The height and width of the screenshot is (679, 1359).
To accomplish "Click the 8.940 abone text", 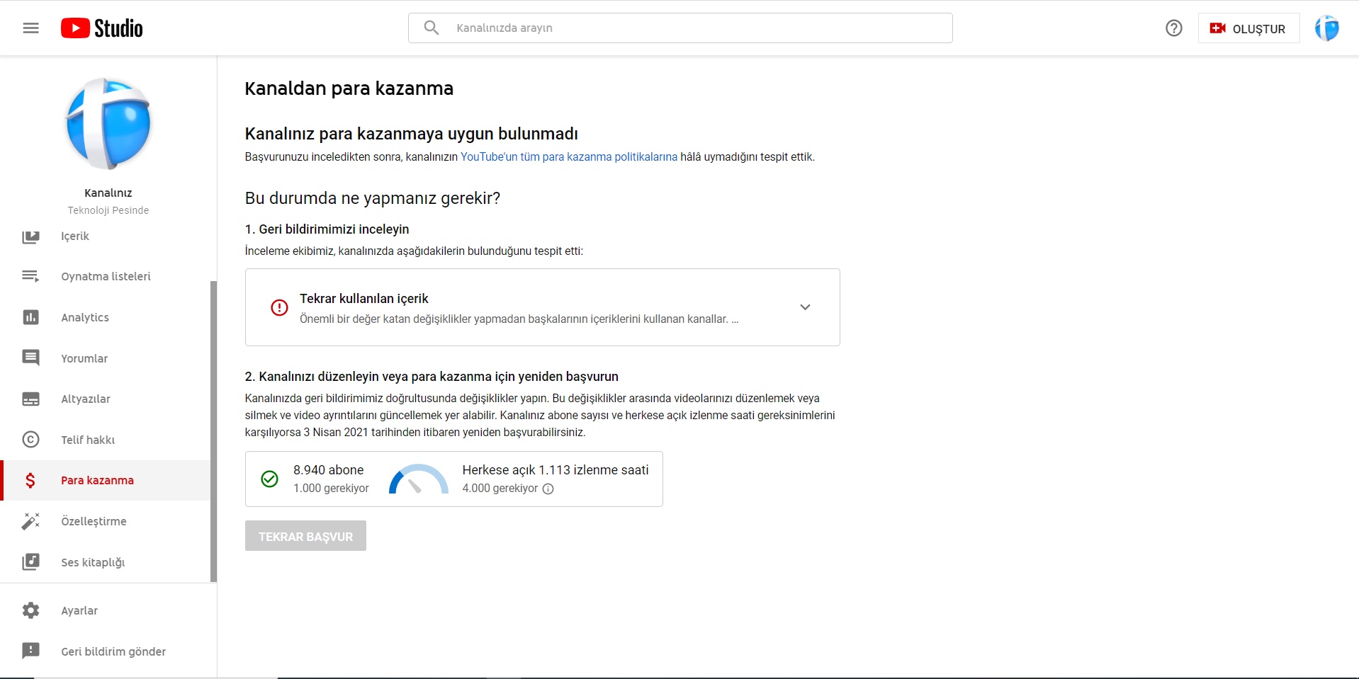I will (328, 470).
